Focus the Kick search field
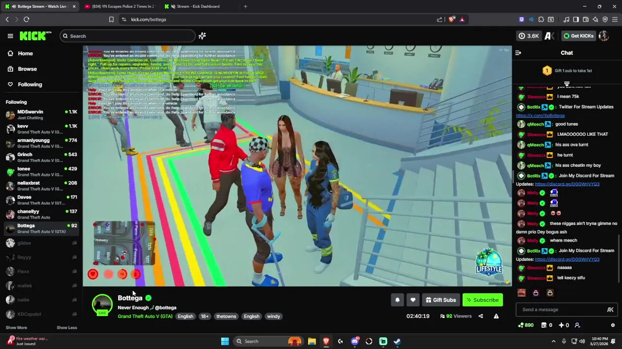622x349 pixels. (128, 36)
